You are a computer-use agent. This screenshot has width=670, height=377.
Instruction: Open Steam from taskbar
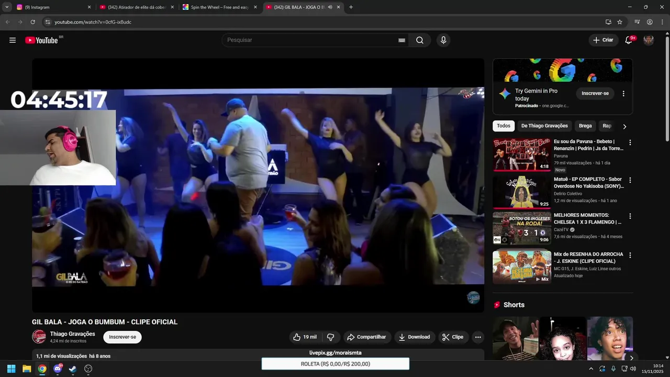[x=73, y=369]
